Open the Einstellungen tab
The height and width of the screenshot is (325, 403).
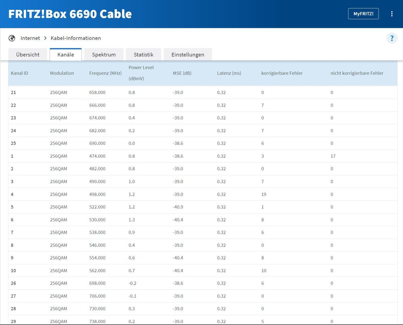pos(188,54)
